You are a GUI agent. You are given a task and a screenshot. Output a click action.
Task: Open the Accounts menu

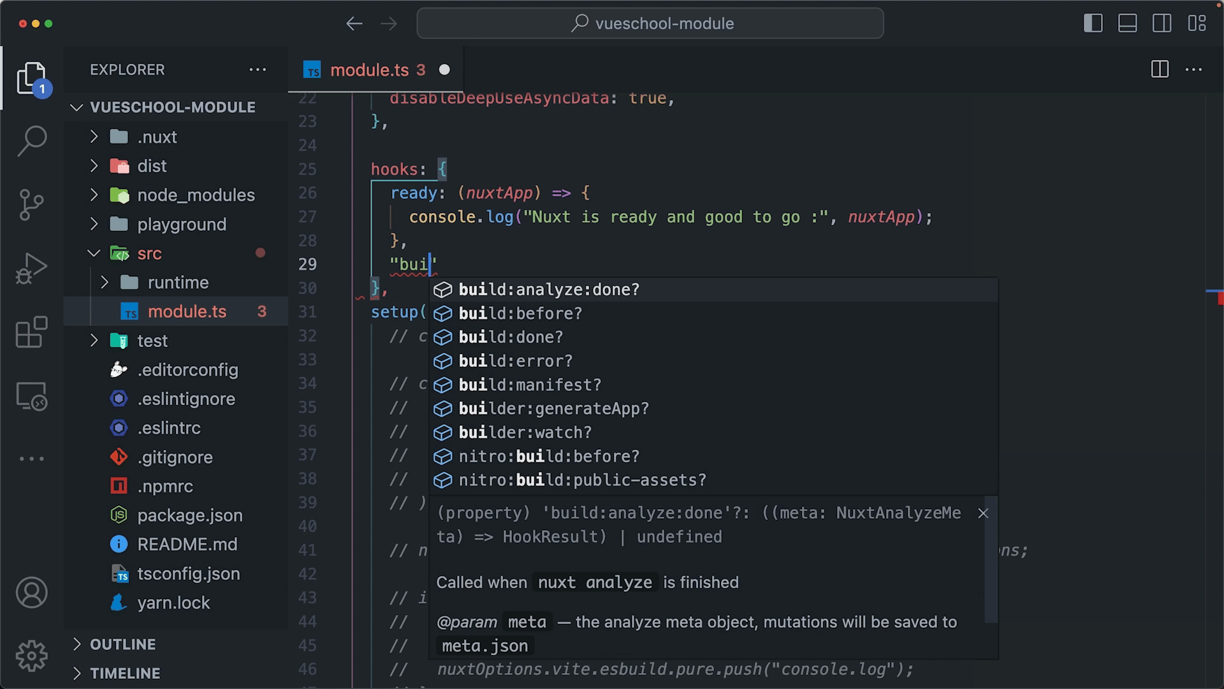[x=31, y=593]
